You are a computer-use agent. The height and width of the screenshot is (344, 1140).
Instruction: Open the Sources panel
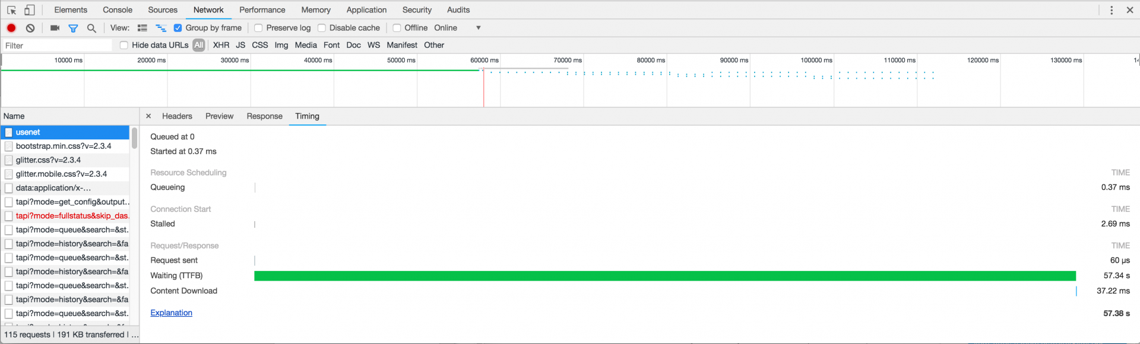click(163, 10)
